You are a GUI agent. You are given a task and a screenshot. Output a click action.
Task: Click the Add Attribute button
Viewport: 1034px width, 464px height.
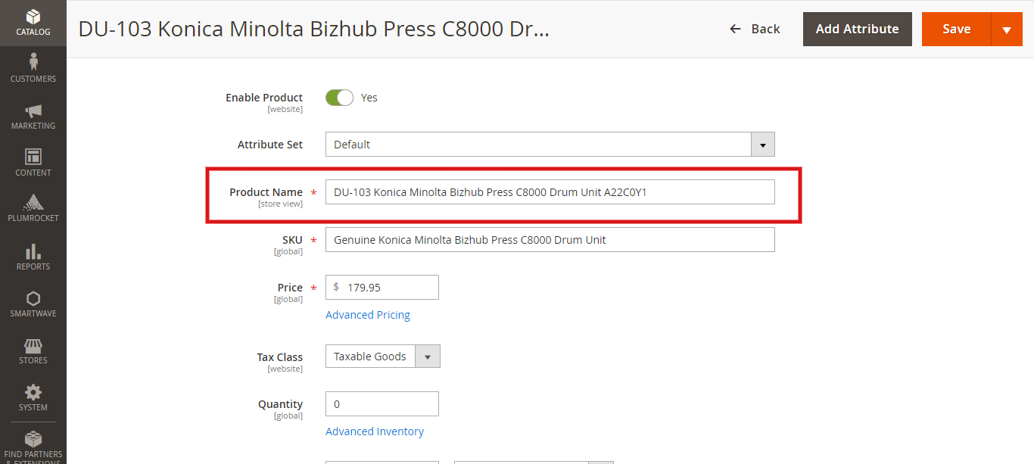coord(857,30)
